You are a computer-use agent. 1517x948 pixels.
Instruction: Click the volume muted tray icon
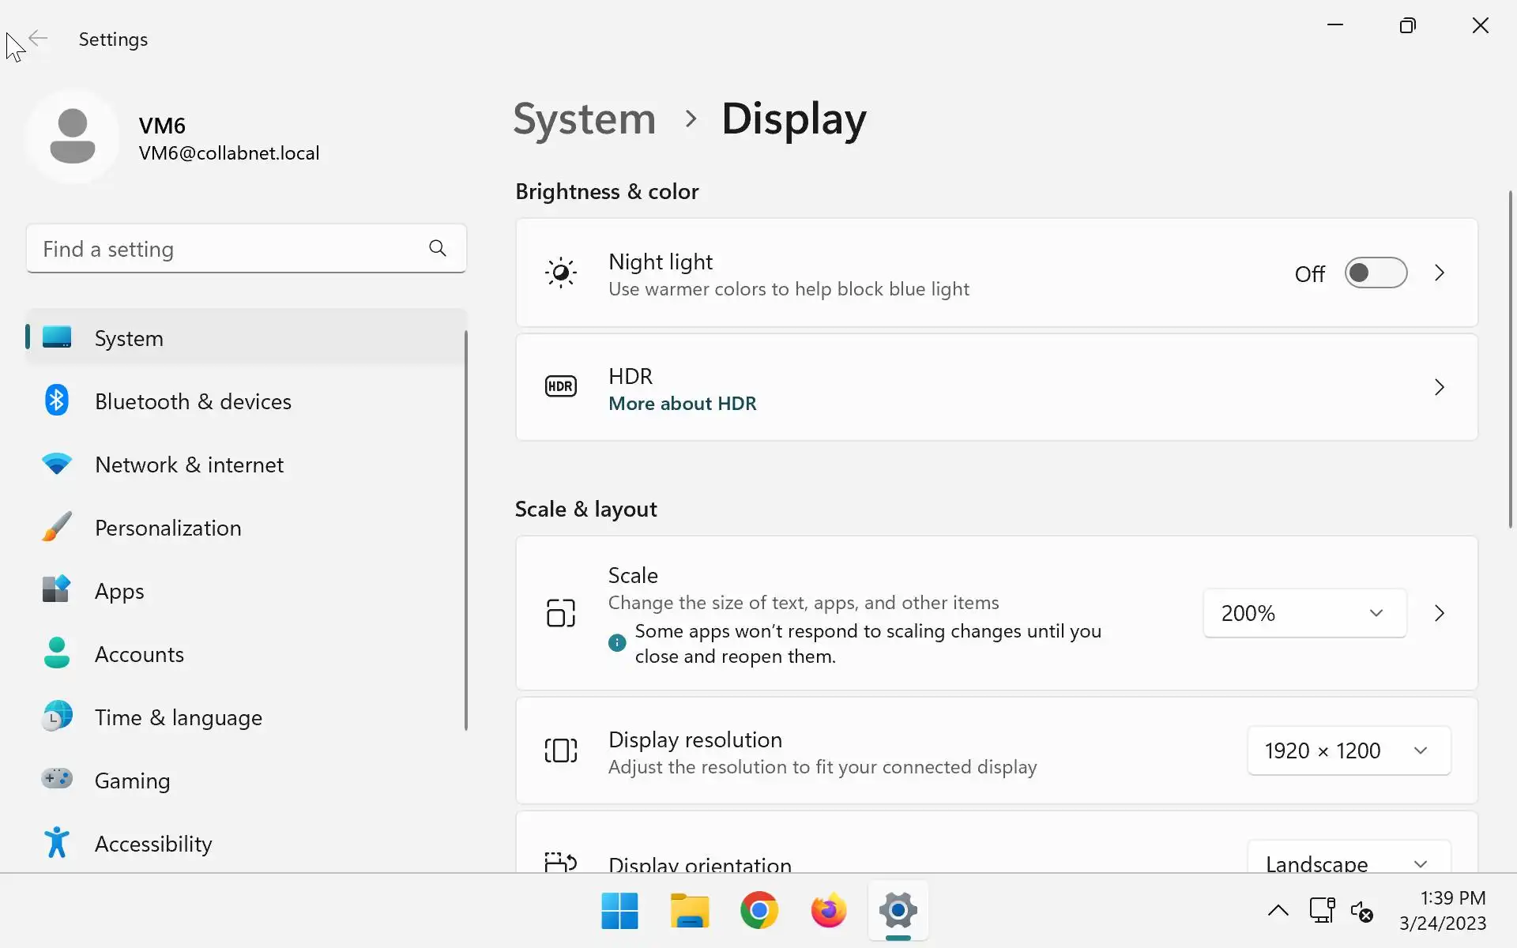coord(1361,911)
